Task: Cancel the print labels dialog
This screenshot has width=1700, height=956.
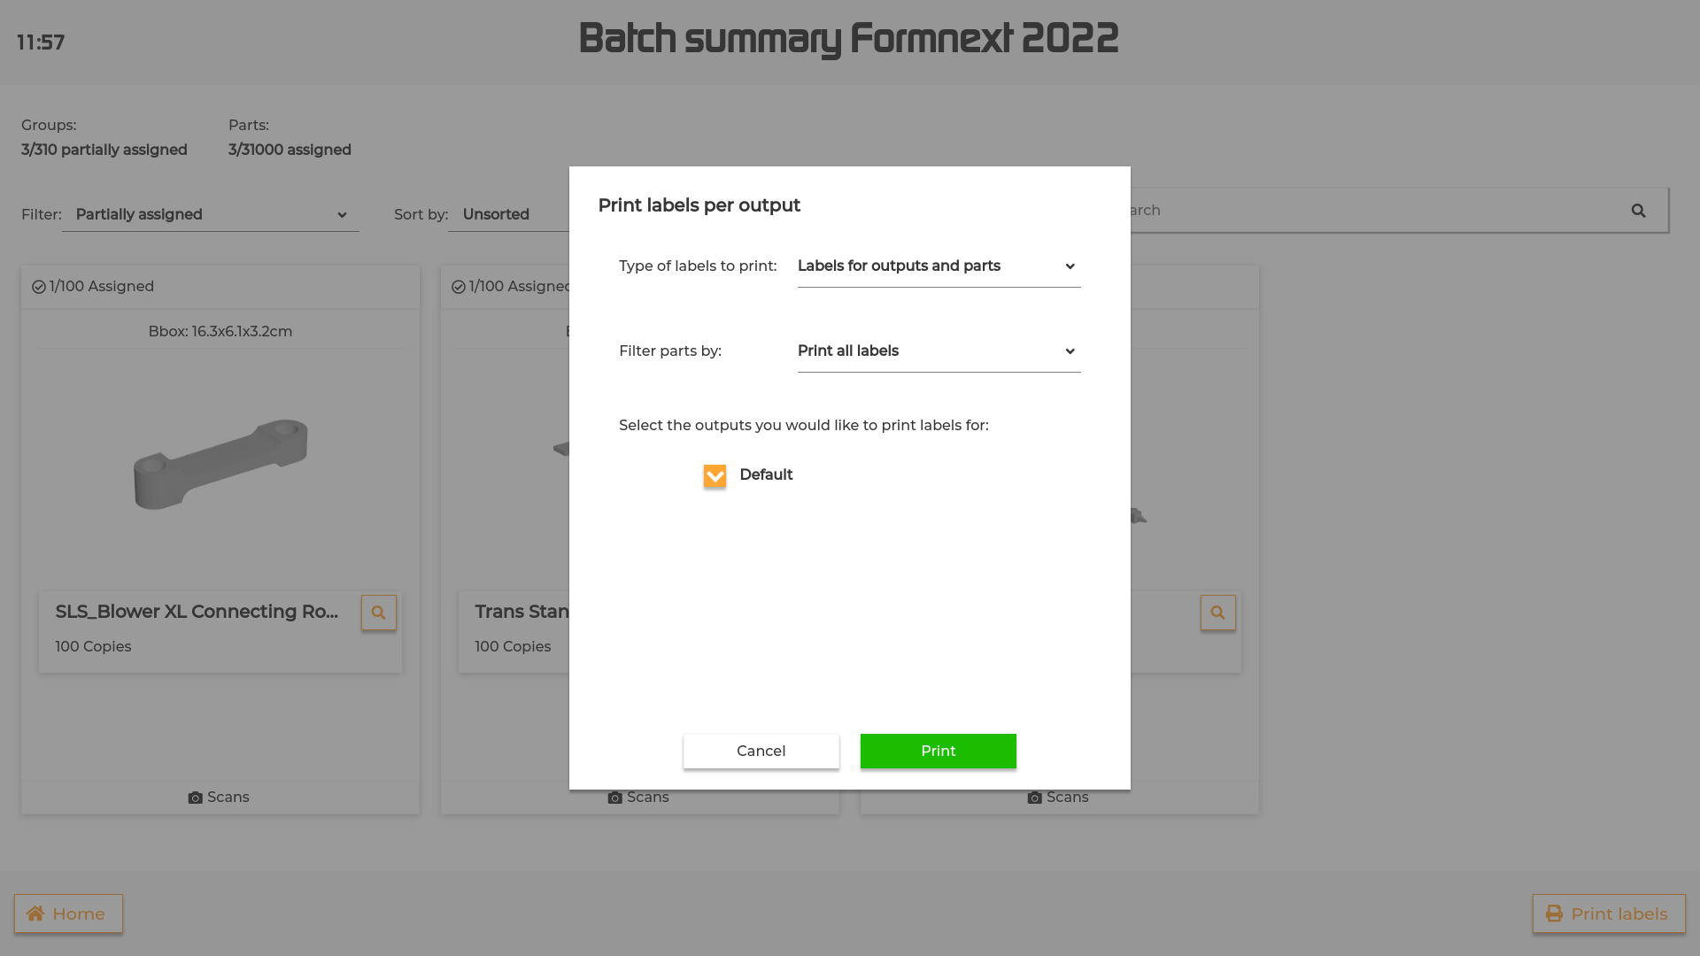Action: coord(761,751)
